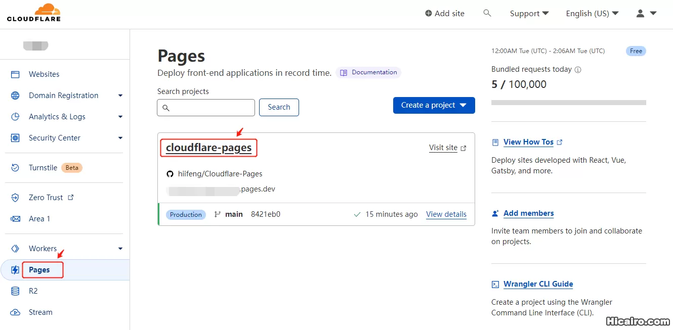This screenshot has height=330, width=673.
Task: Click Add site in top navigation
Action: tap(445, 13)
